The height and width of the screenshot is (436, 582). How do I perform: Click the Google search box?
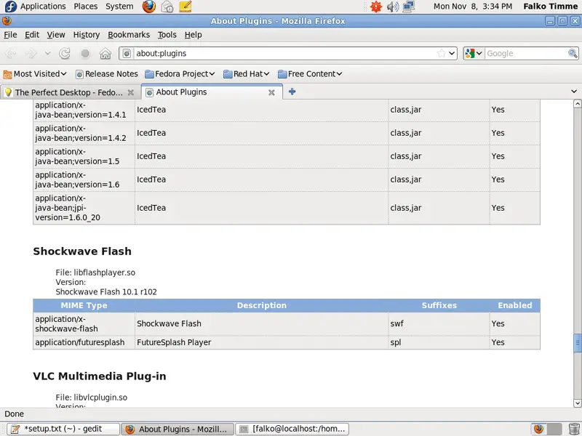(526, 53)
